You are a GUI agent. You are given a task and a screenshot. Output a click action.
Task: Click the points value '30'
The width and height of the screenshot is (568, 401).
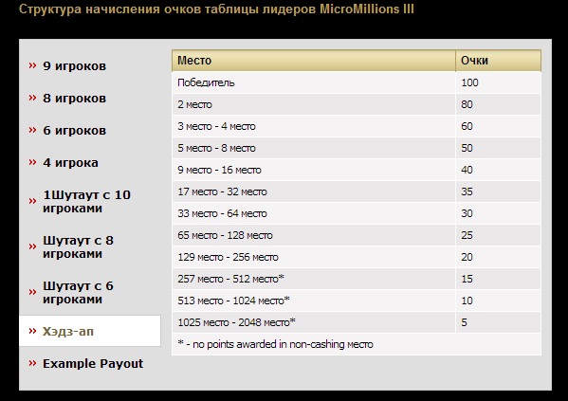[467, 213]
